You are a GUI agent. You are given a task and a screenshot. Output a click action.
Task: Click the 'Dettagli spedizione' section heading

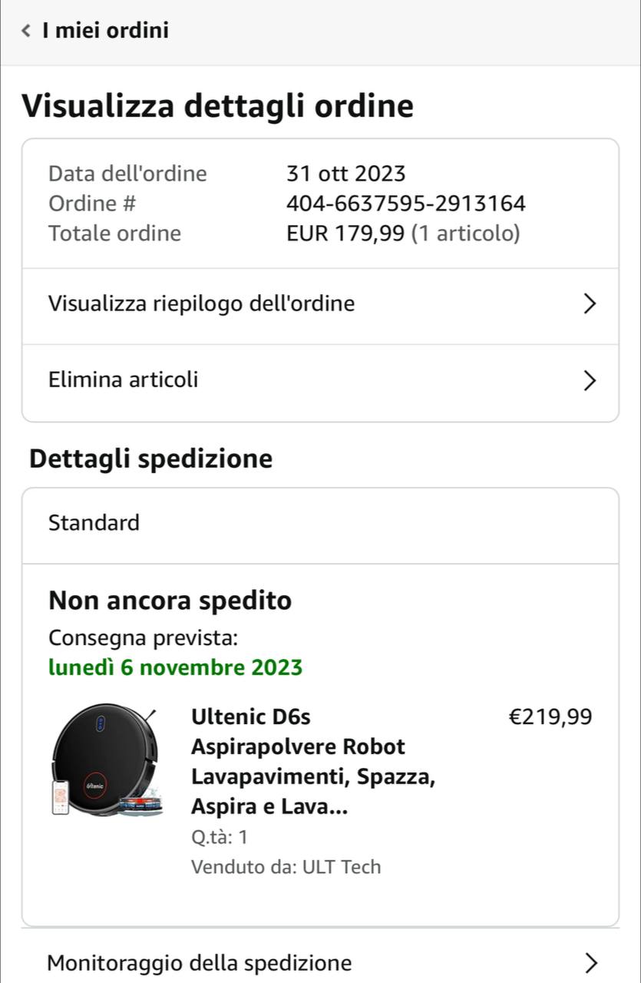tap(150, 459)
